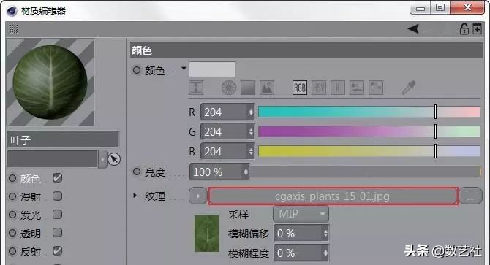Select the color wheel mode icon
490x265 pixels.
229,88
